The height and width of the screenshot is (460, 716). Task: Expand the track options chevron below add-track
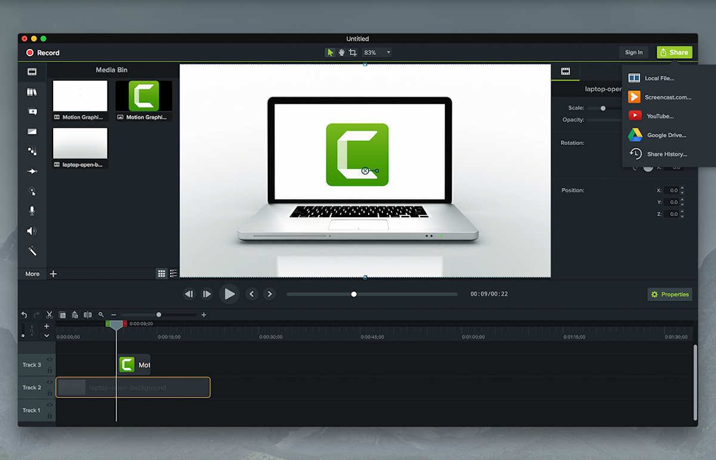pyautogui.click(x=47, y=335)
